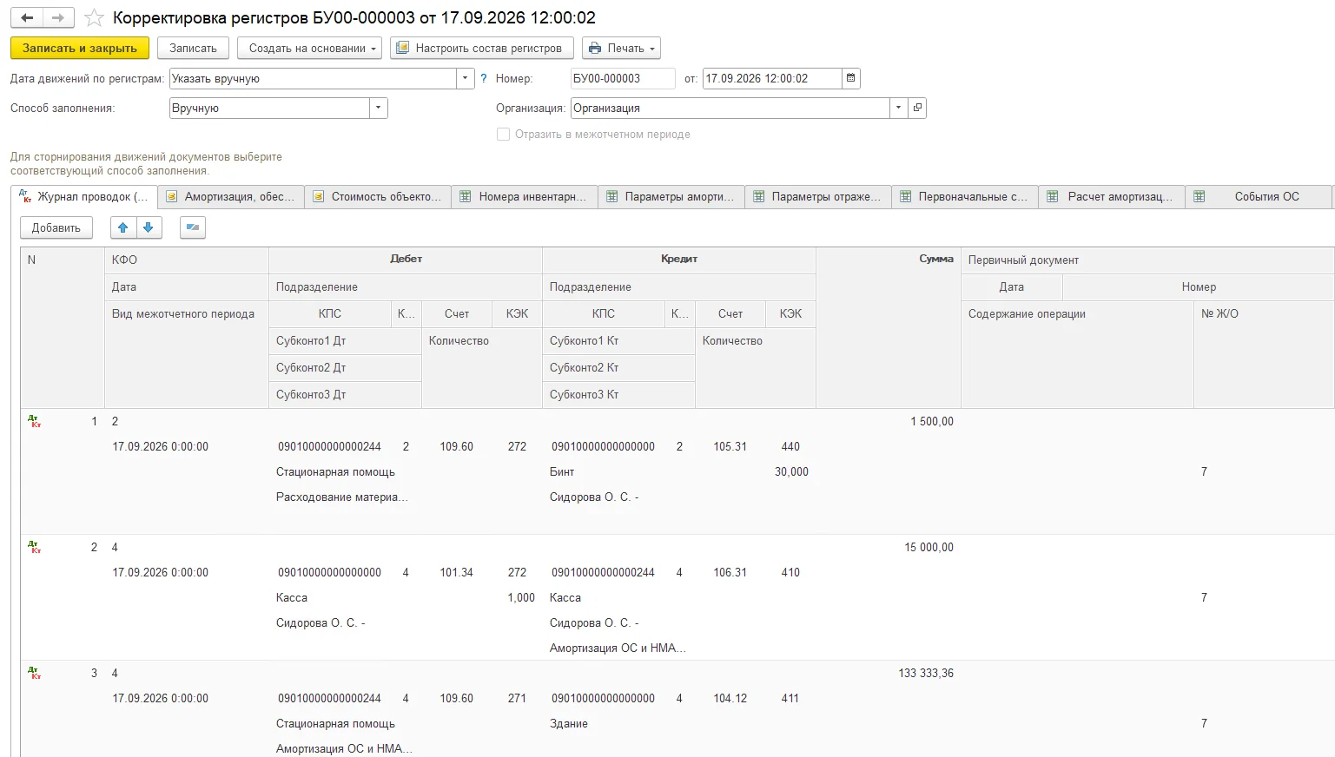Image resolution: width=1335 pixels, height=757 pixels.
Task: Click 'Стационарная помощь' in row 1
Action: point(335,472)
